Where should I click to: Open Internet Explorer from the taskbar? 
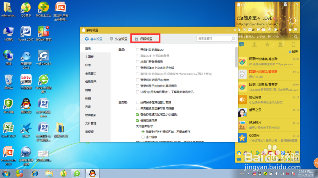click(35, 173)
